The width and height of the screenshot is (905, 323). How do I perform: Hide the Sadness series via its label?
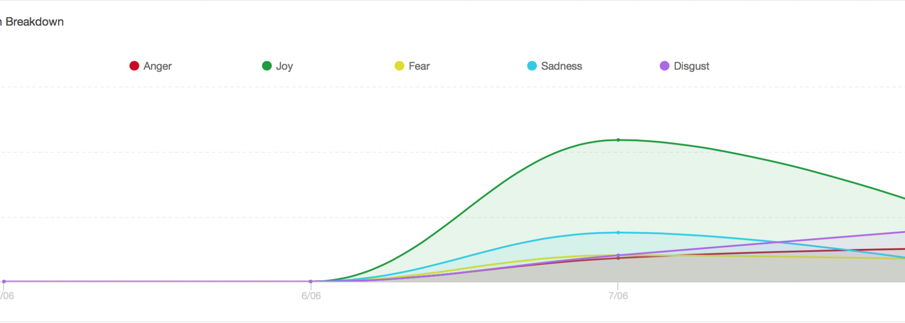pyautogui.click(x=562, y=66)
